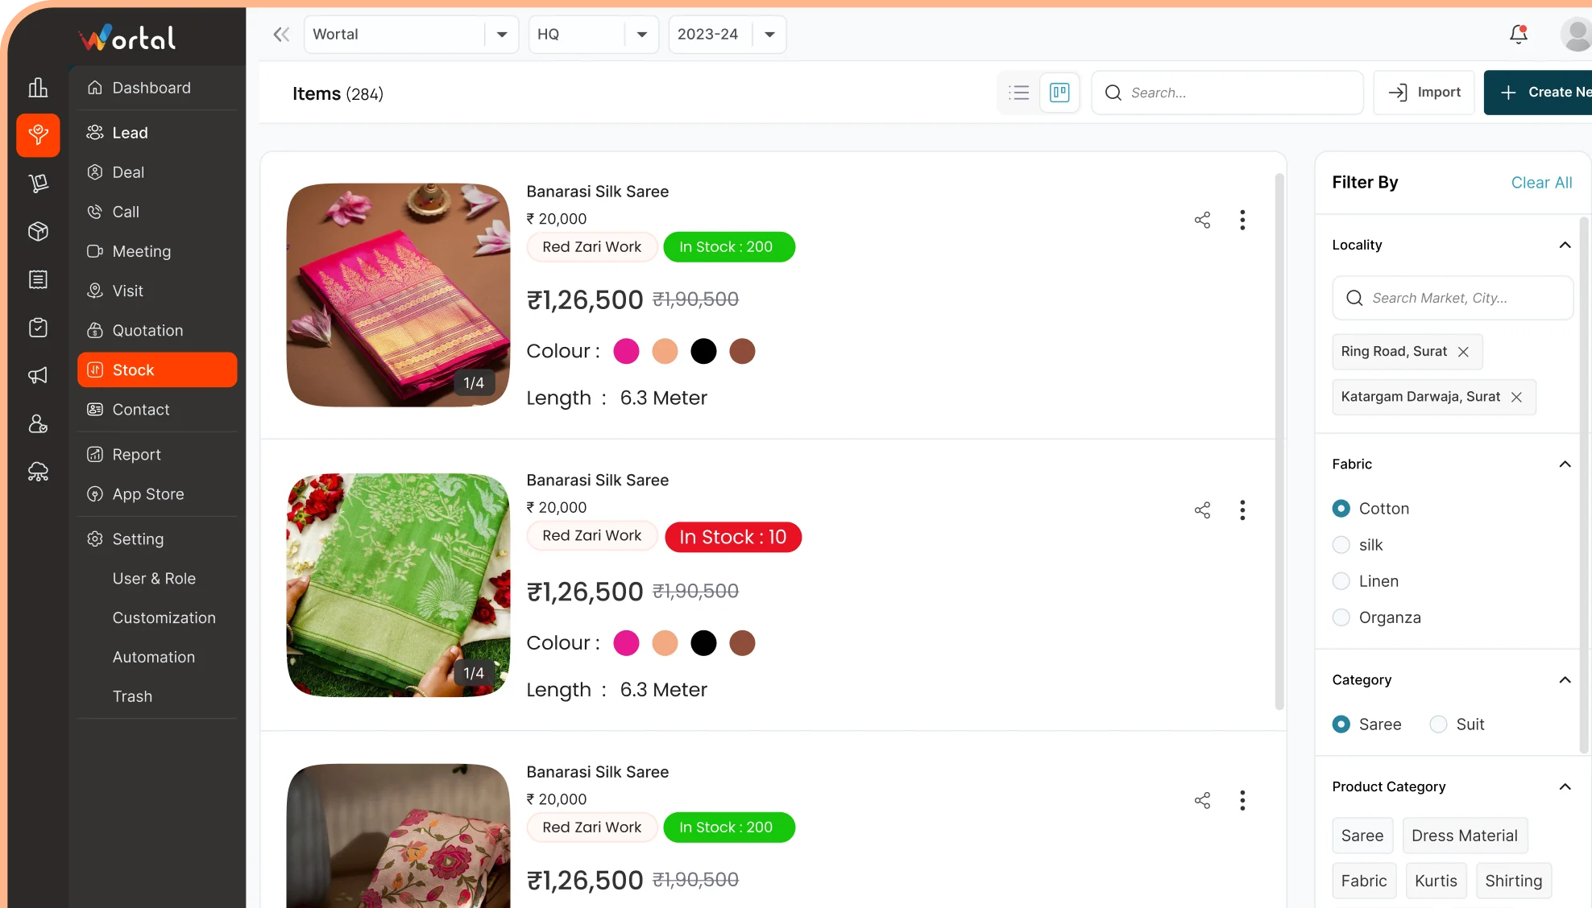Open Quotation in the sidebar menu
Viewport: 1592px width, 908px height.
point(147,330)
